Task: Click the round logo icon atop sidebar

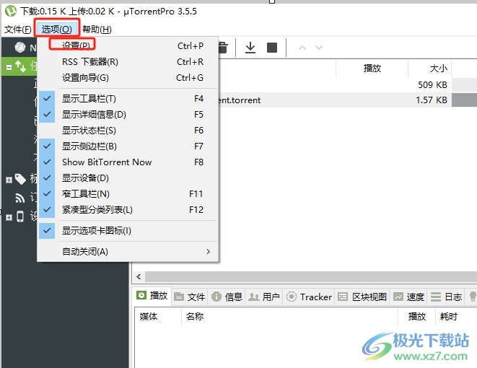Action: [x=20, y=48]
